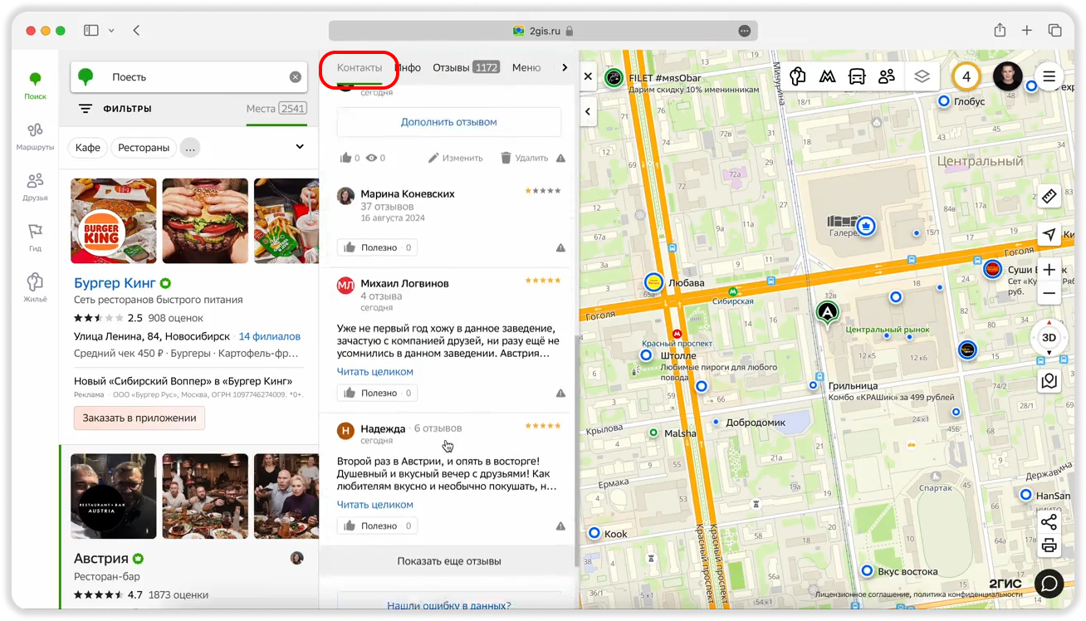
Task: Open the map layers selector
Action: coord(922,76)
